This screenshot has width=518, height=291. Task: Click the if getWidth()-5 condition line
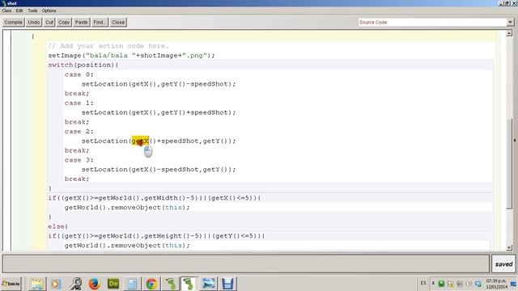coord(155,198)
